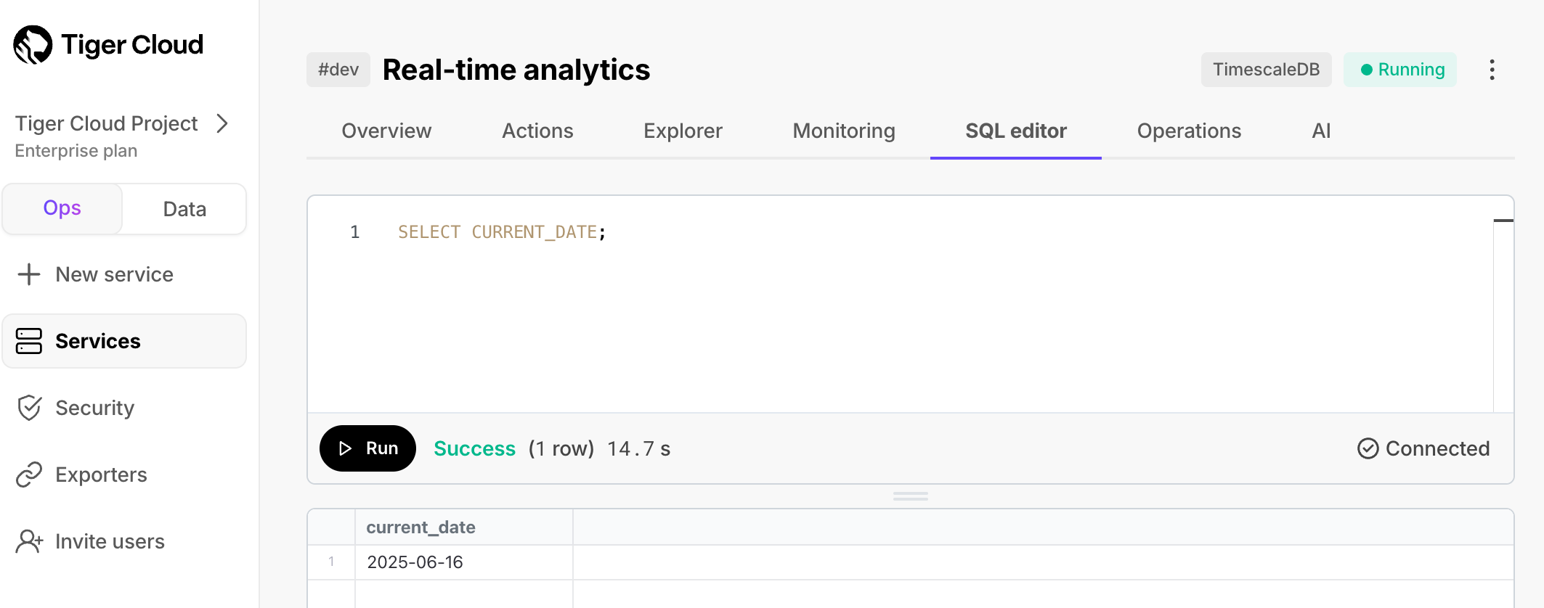
Task: Click the #dev tag badge
Action: (338, 70)
